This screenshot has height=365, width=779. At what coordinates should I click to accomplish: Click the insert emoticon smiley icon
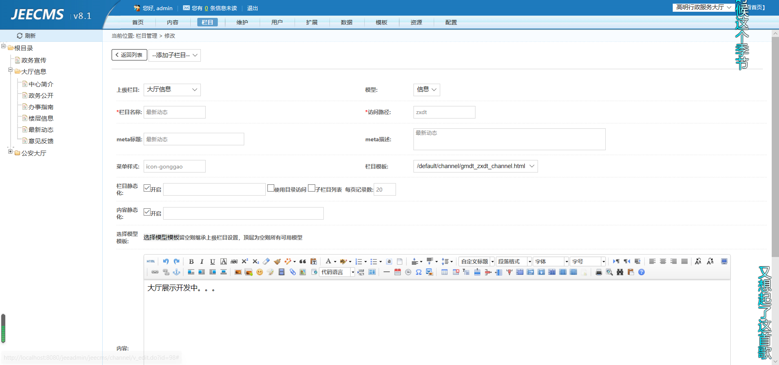coord(260,272)
